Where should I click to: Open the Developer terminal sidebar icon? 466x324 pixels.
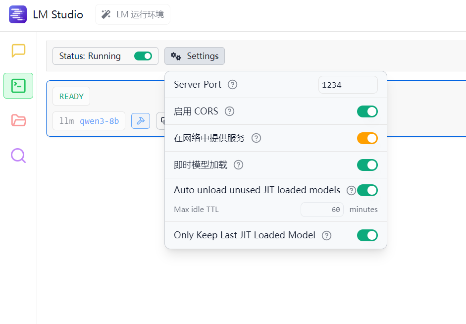click(18, 86)
